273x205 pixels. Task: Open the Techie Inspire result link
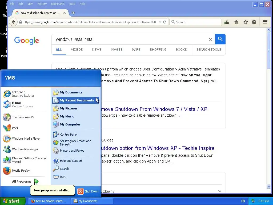(x=158, y=148)
